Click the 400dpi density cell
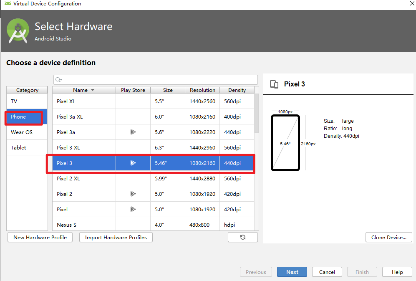Screen dimensions: 416x281 [x=237, y=116]
